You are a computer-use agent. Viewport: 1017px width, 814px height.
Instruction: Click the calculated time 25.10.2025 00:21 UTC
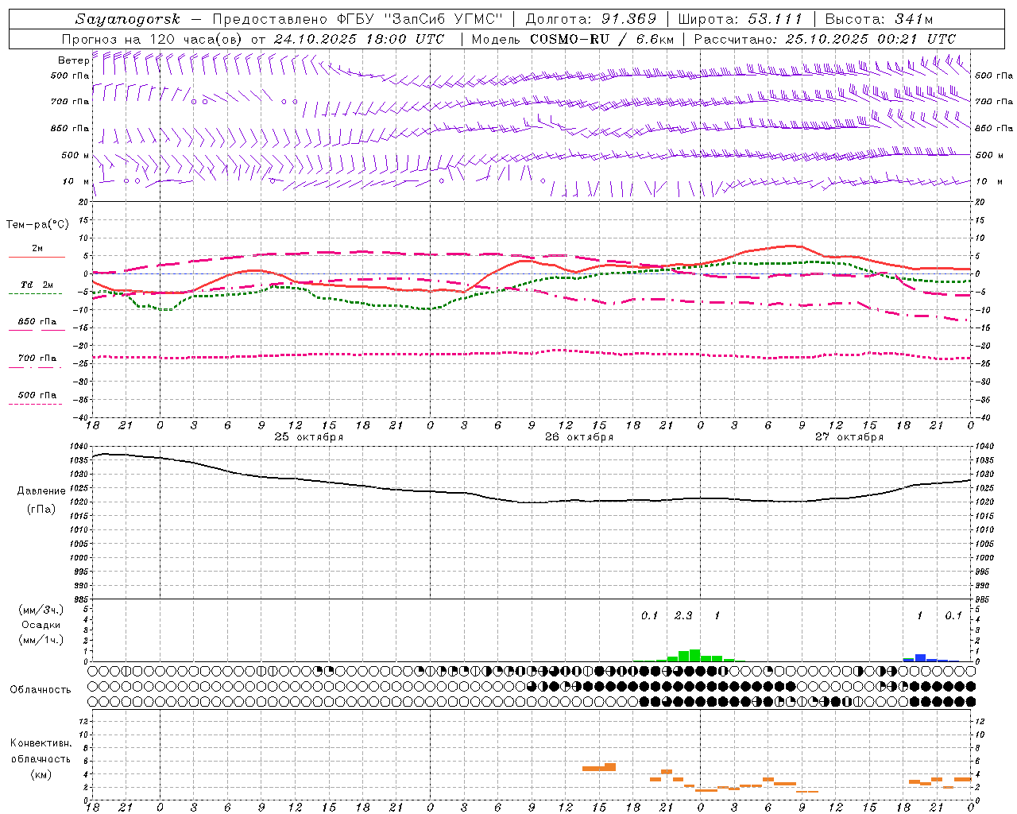[x=870, y=38]
